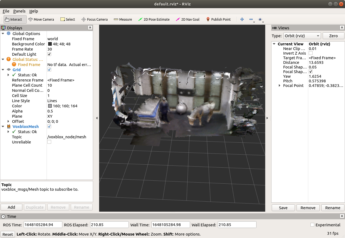This screenshot has height=238, width=345.
Task: Click the Add display button
Action: pos(11,207)
